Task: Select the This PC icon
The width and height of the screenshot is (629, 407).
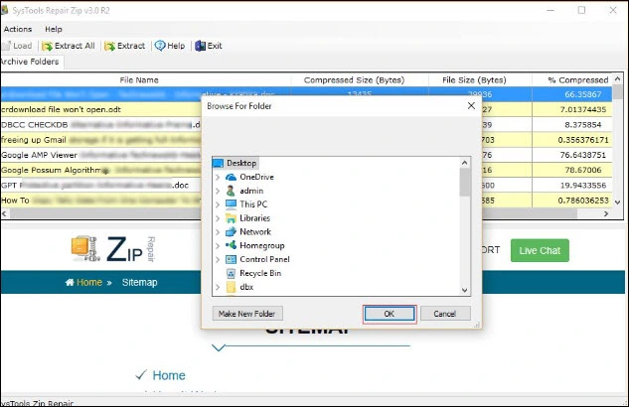Action: coord(231,204)
